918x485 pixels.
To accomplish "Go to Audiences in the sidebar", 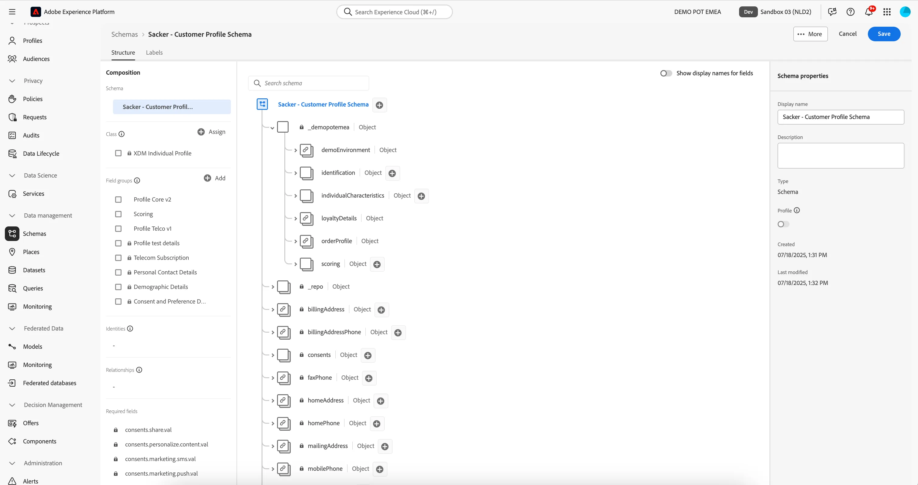I will click(36, 59).
